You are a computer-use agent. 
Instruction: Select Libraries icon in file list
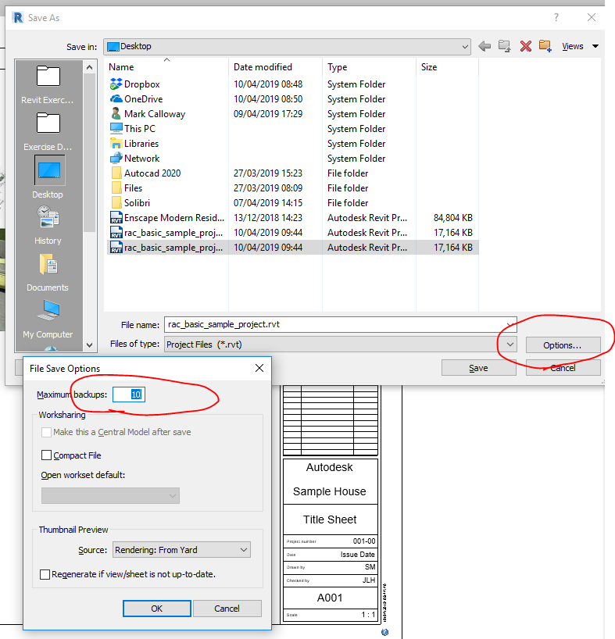point(116,144)
